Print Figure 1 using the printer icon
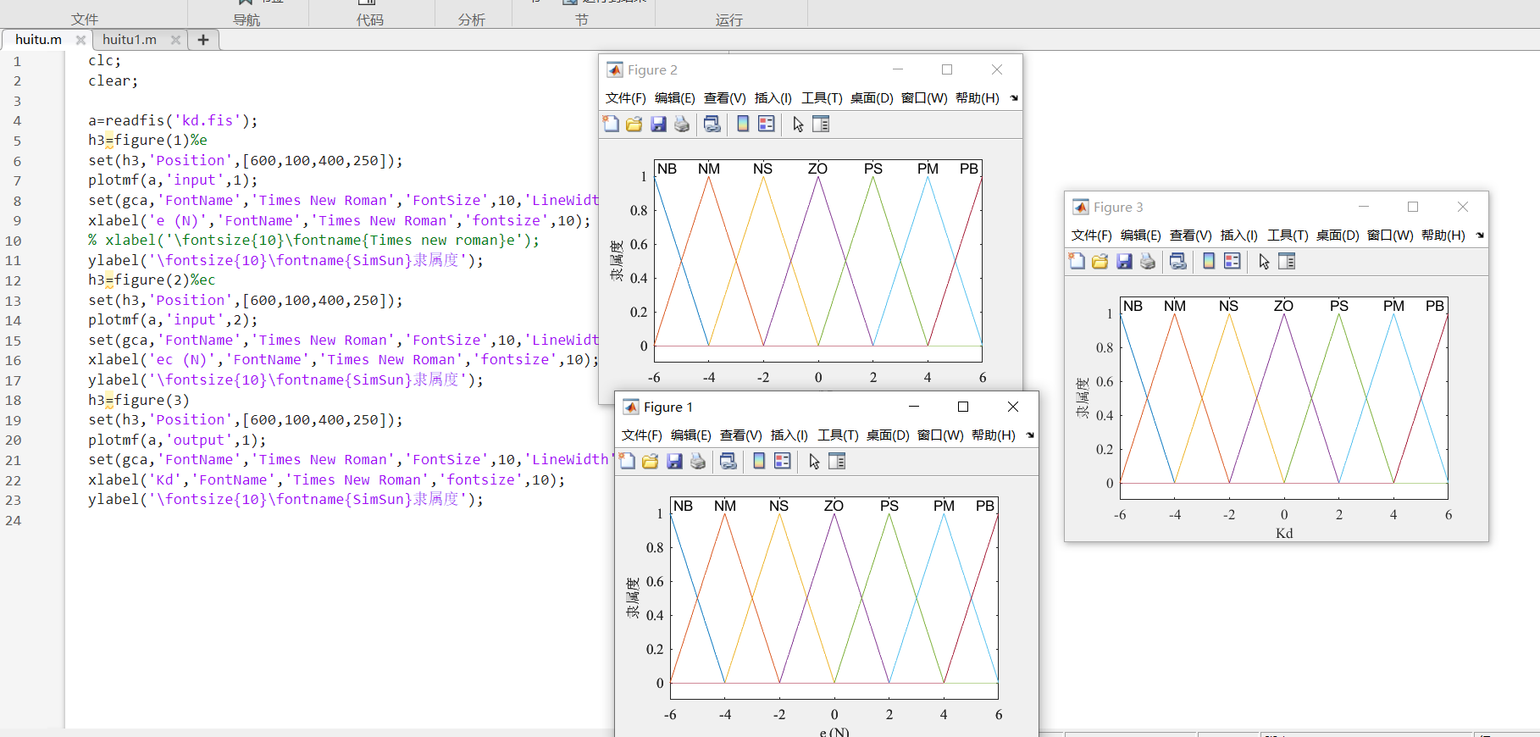Image resolution: width=1540 pixels, height=737 pixels. pos(698,462)
